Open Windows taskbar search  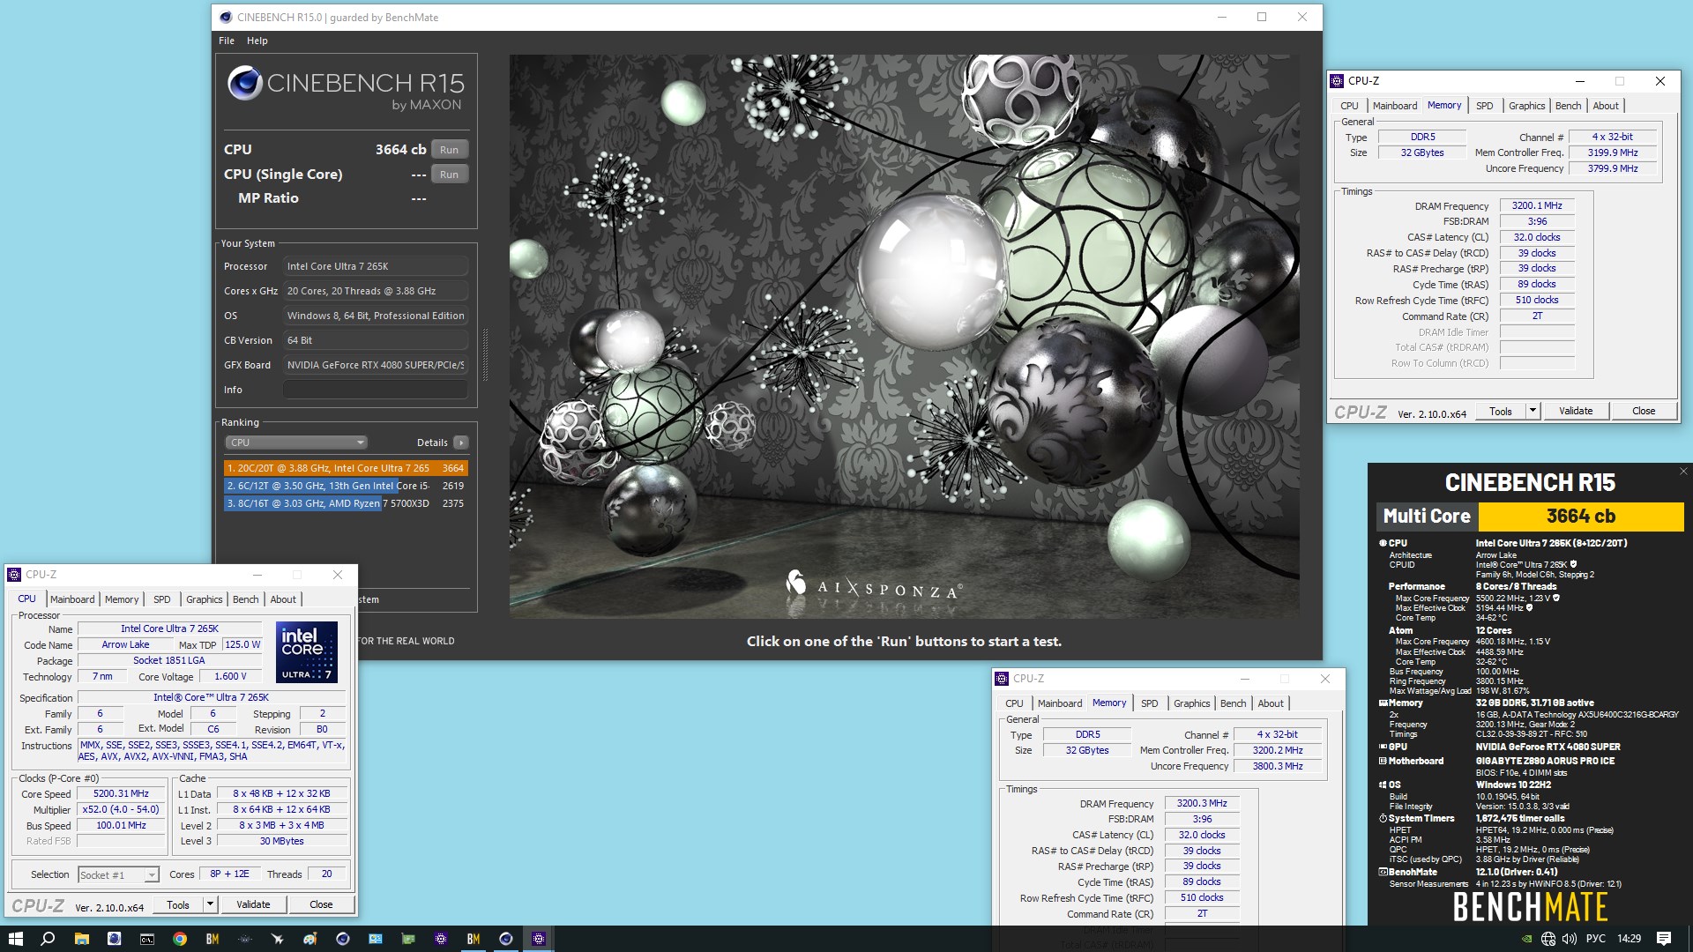48,939
